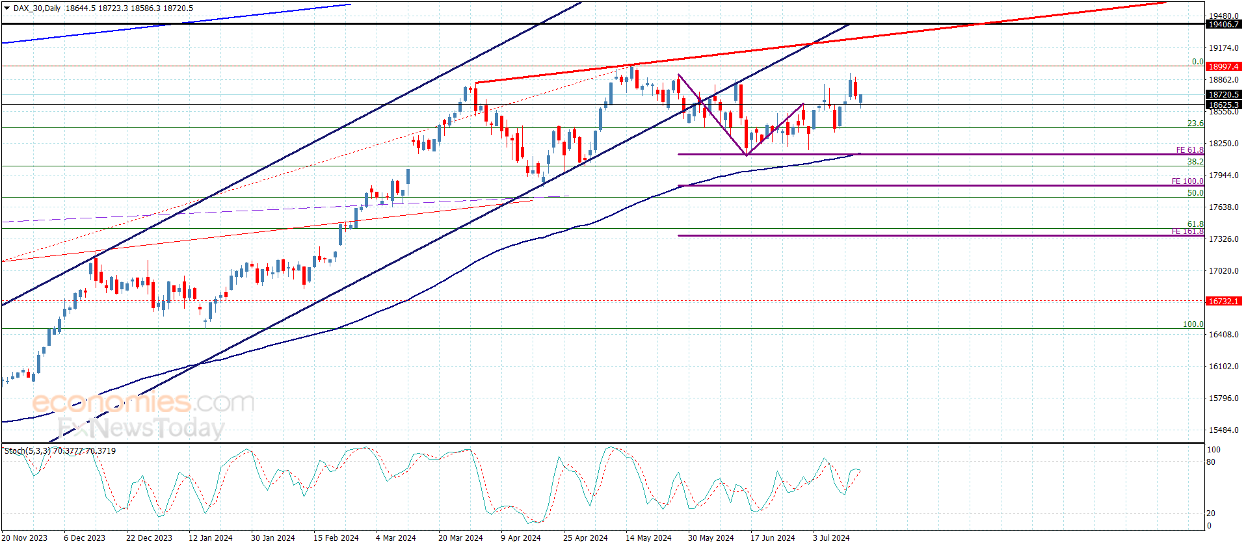Click the 17326.0 price axis value
The width and height of the screenshot is (1246, 546).
pyautogui.click(x=1223, y=239)
